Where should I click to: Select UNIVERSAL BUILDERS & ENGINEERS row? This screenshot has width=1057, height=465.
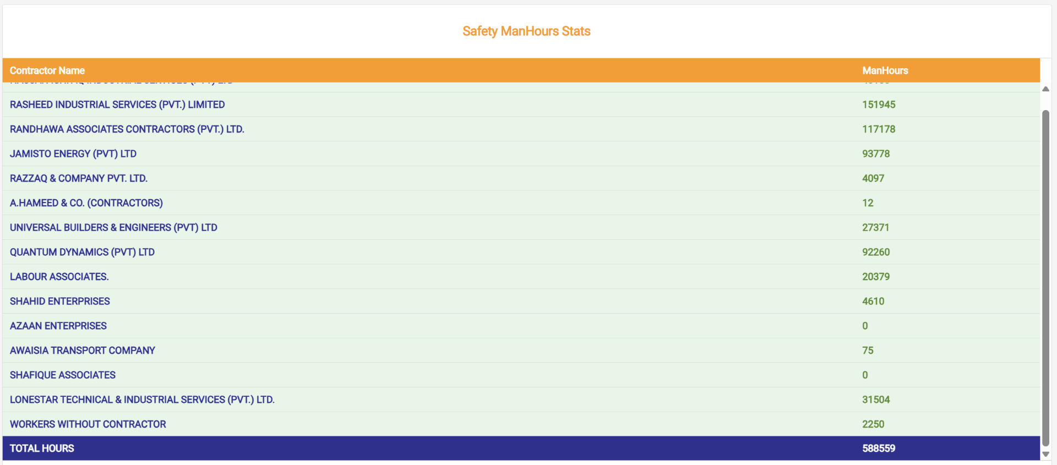coord(113,227)
